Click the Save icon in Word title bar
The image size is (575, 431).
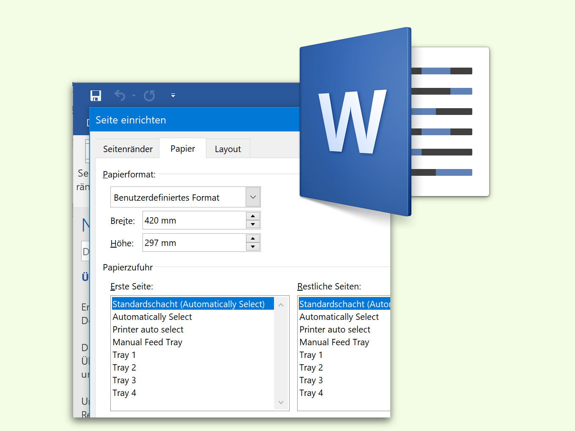(x=96, y=95)
